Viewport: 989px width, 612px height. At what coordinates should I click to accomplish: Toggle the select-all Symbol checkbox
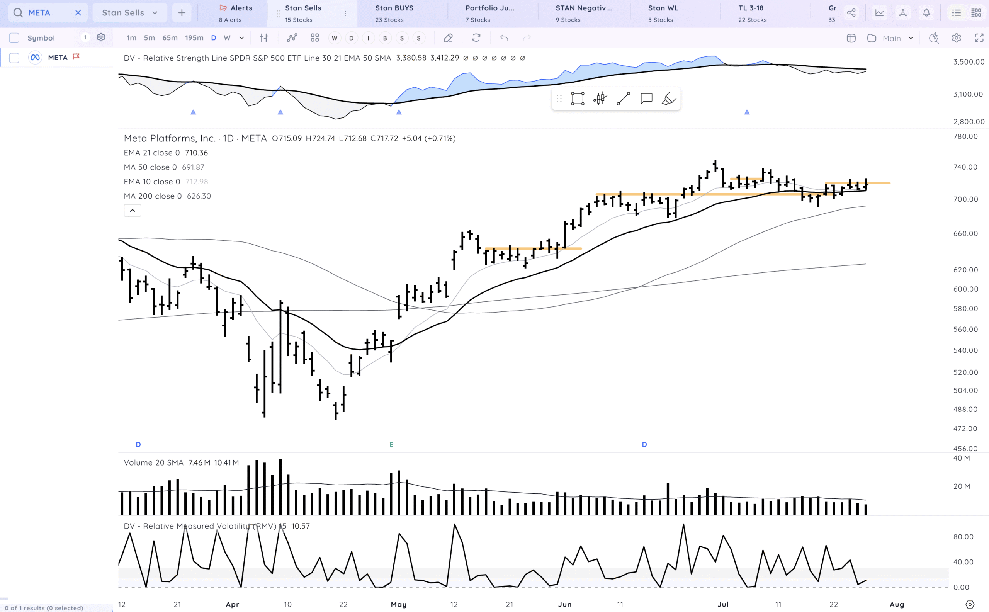[14, 38]
